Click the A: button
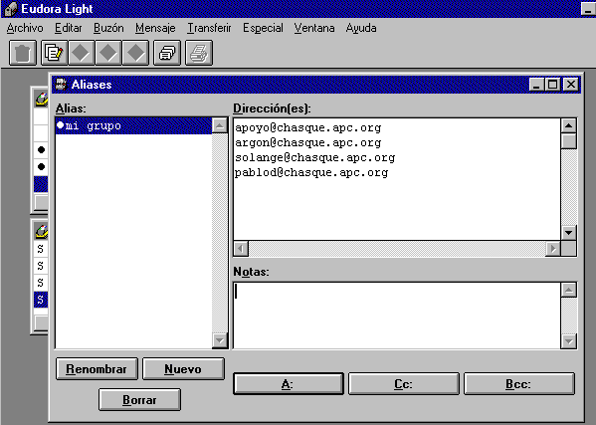The height and width of the screenshot is (425, 596). [x=289, y=384]
